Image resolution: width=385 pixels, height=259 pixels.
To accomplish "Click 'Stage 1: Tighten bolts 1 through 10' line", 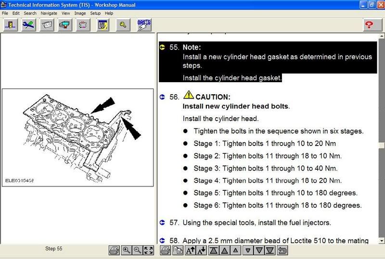I will (x=265, y=144).
